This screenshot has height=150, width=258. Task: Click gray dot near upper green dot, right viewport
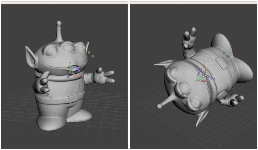tap(228, 56)
